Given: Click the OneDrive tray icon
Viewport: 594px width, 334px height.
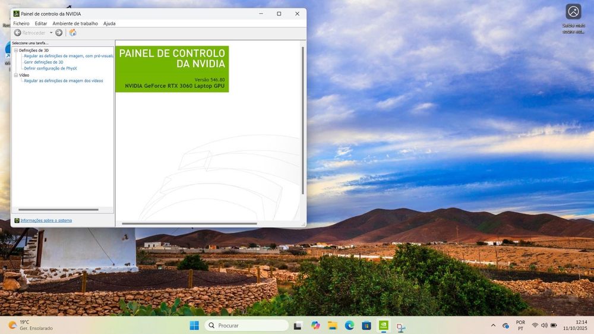Looking at the screenshot, I should click(505, 325).
